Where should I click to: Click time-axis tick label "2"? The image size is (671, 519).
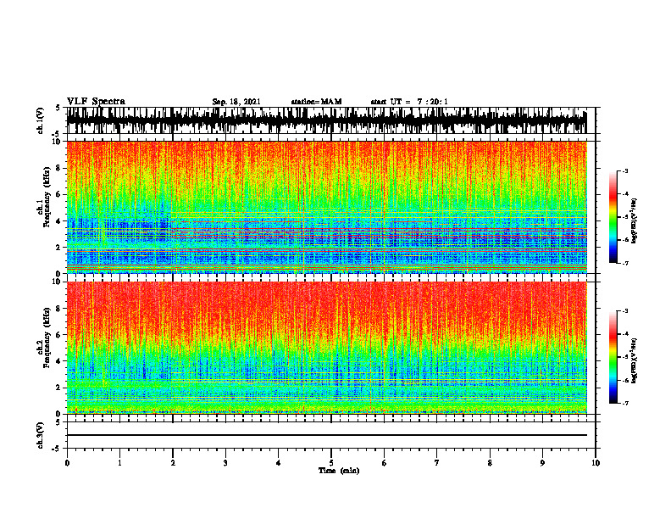click(173, 463)
